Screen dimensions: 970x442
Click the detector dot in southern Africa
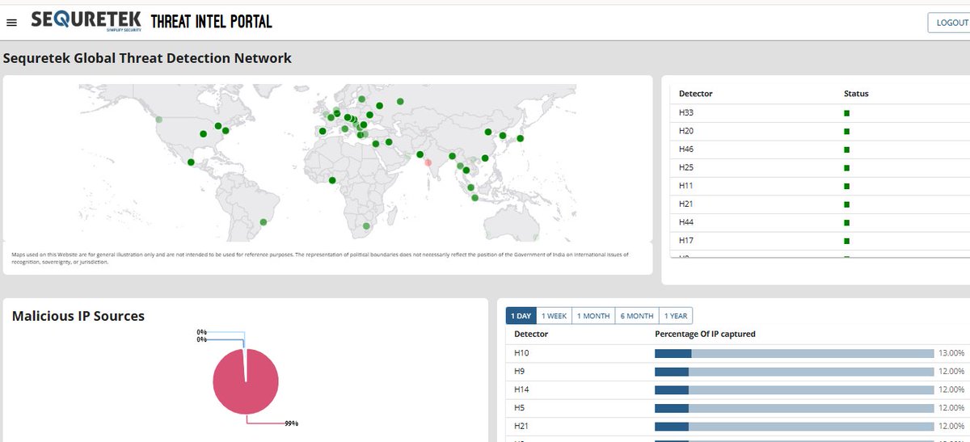366,225
